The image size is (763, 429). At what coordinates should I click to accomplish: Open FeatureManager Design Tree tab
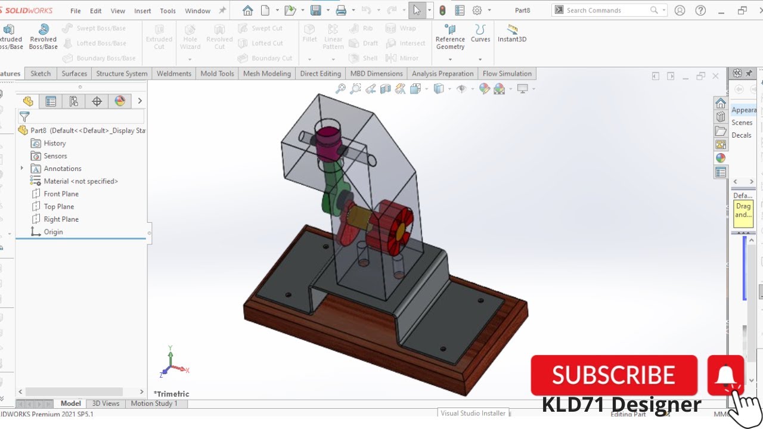27,101
